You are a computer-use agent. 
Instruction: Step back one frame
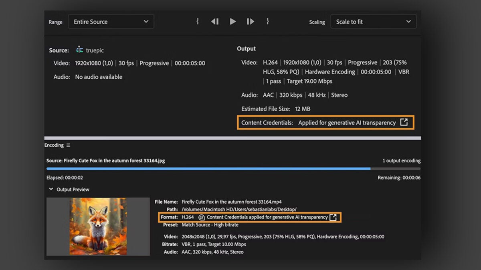tap(215, 22)
